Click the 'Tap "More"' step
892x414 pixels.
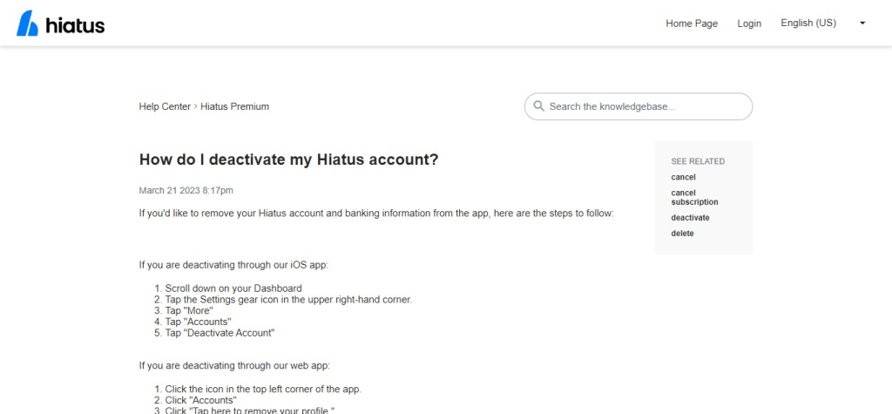pos(189,310)
